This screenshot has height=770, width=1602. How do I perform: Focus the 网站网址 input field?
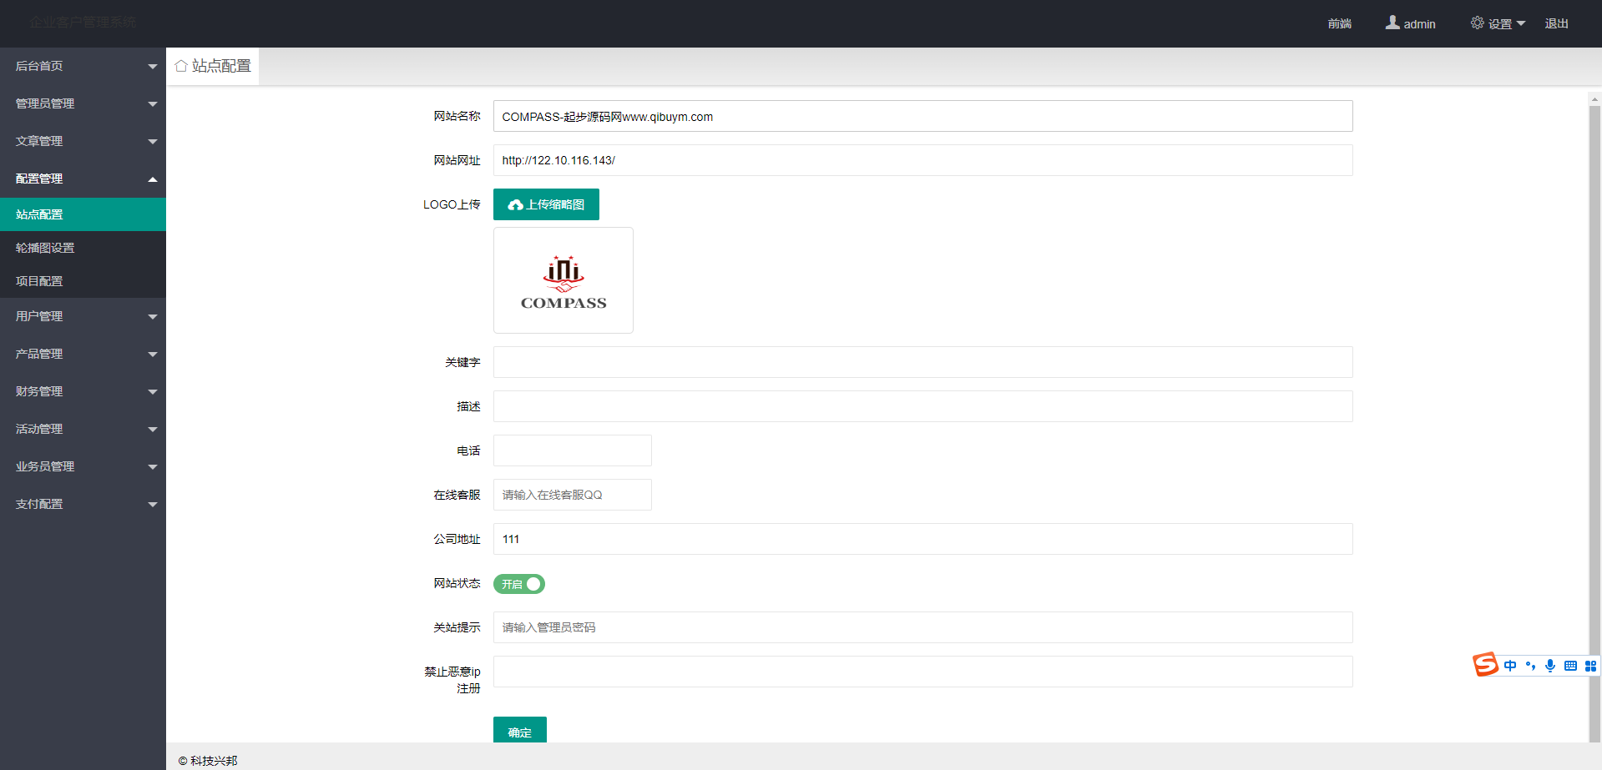pyautogui.click(x=922, y=160)
